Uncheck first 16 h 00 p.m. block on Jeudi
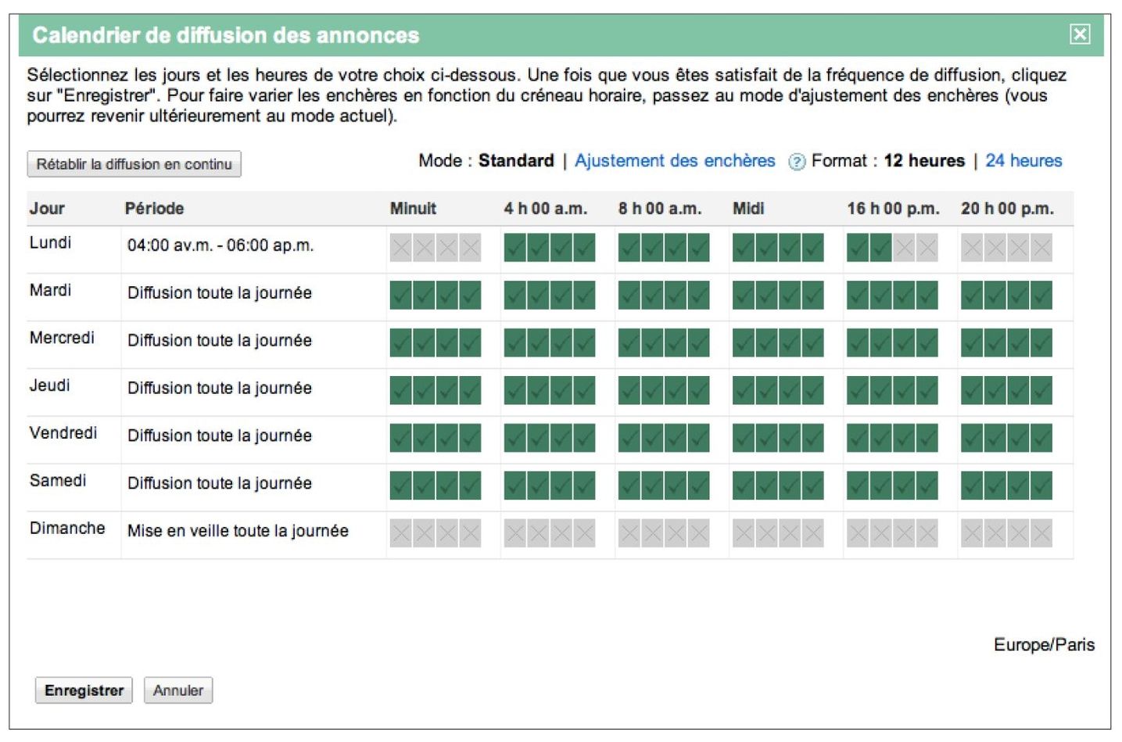Viewport: 1122px width, 742px height. (x=858, y=391)
